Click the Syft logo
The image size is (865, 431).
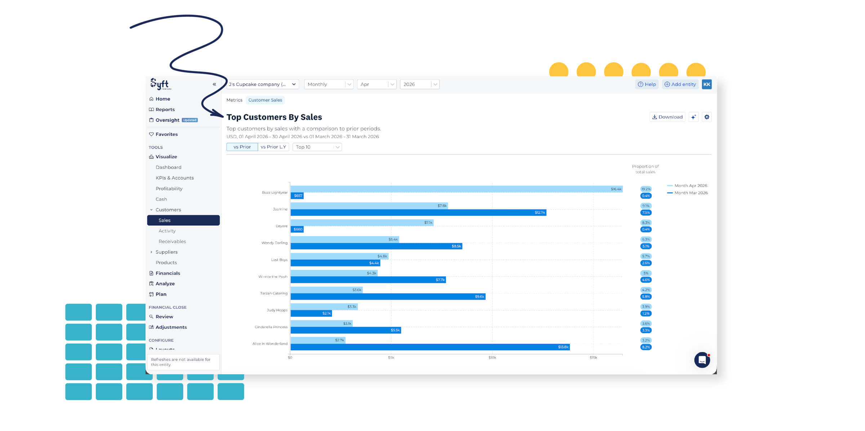[161, 84]
